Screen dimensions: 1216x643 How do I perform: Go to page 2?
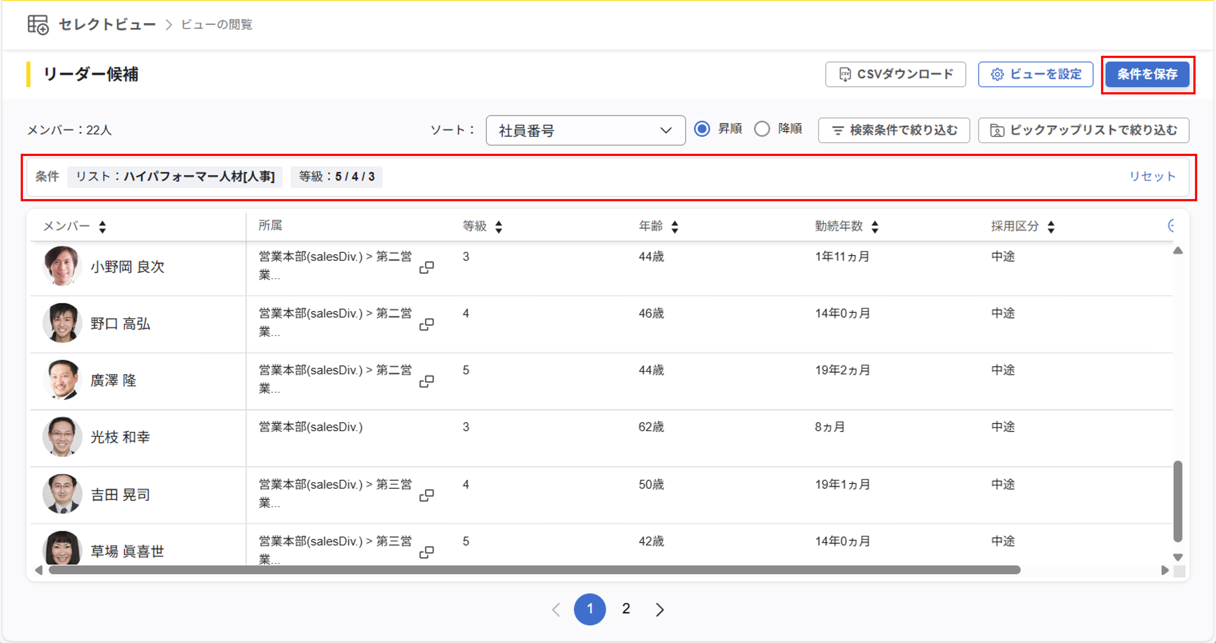point(626,609)
